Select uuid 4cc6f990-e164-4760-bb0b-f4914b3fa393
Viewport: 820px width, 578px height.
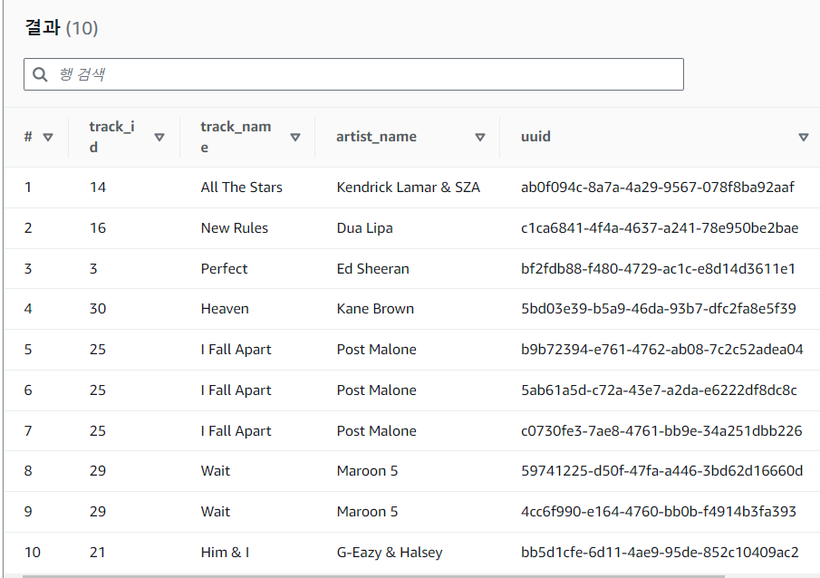tap(659, 512)
